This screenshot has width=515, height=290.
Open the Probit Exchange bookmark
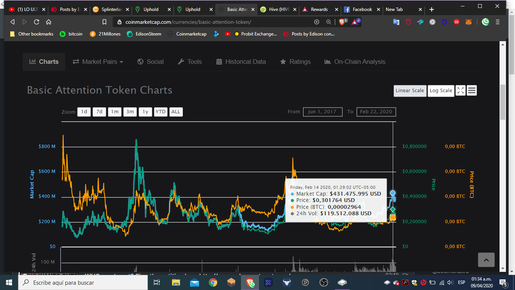coord(255,34)
